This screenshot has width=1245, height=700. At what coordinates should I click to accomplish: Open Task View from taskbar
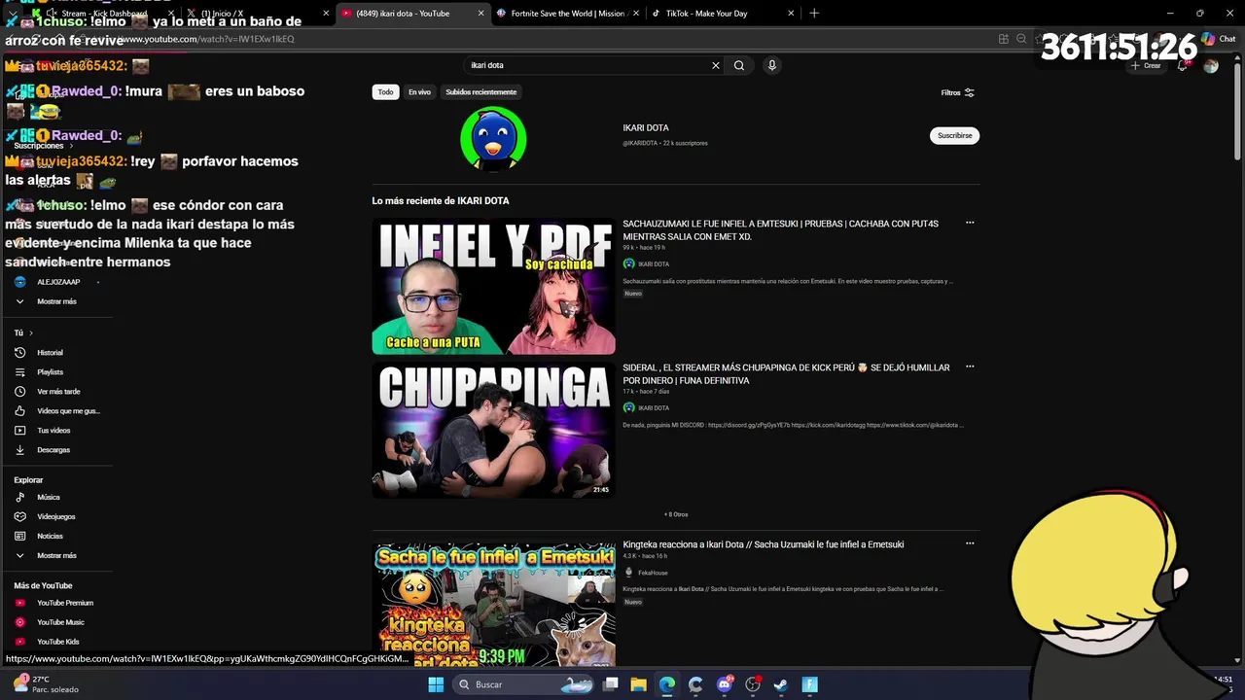pyautogui.click(x=611, y=684)
